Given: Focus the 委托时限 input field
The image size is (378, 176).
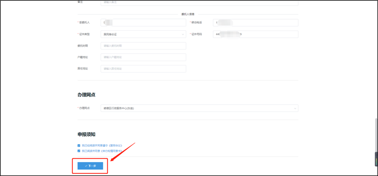Looking at the screenshot, I should point(143,46).
